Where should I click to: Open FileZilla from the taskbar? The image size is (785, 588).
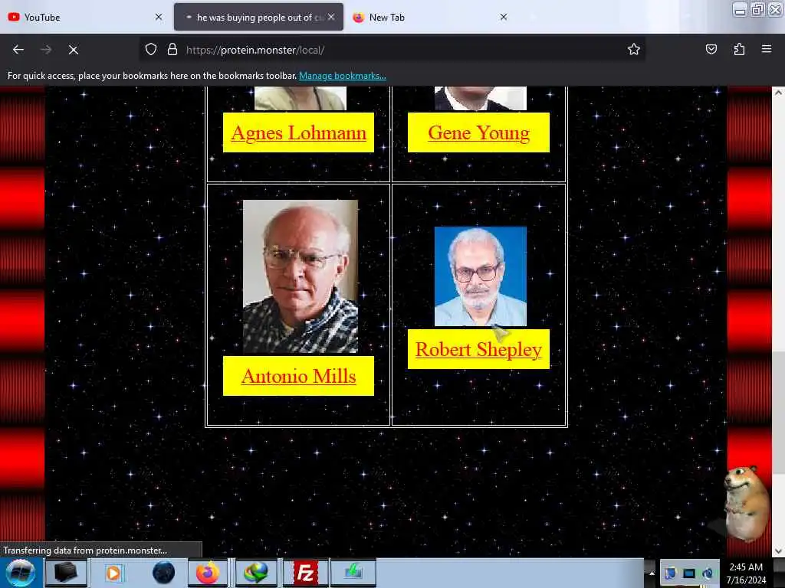tap(305, 573)
